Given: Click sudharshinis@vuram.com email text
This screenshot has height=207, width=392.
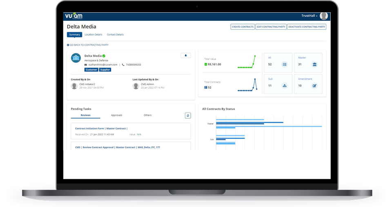Looking at the screenshot, I should (x=103, y=65).
